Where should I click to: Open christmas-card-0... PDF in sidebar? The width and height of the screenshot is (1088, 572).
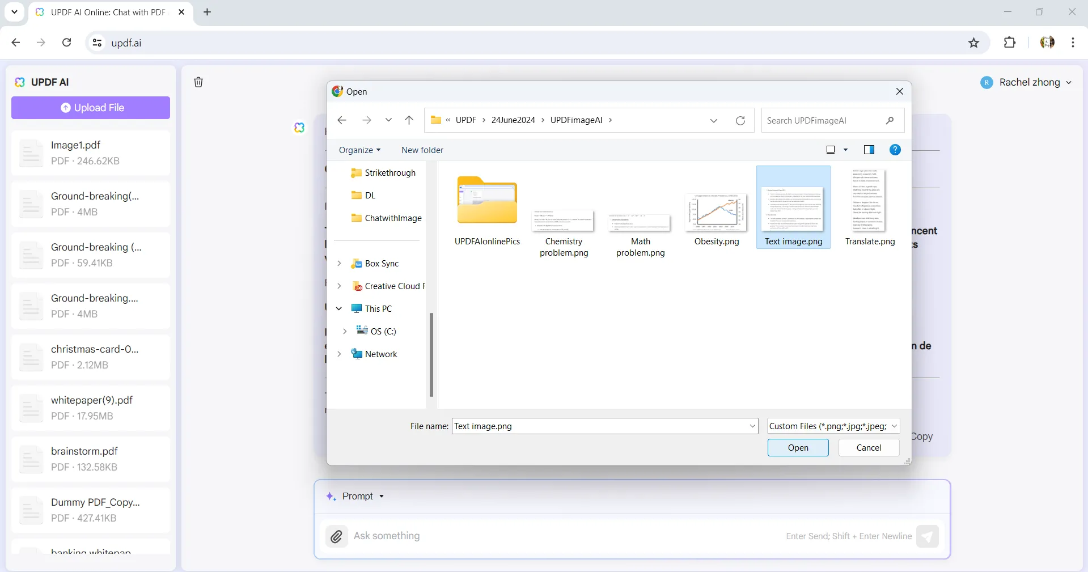[x=91, y=357]
